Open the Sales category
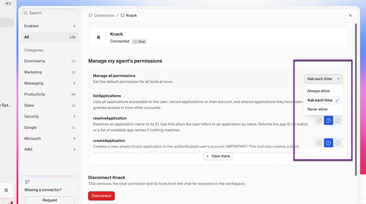Screen dimensions: 366x204 [50, 105]
